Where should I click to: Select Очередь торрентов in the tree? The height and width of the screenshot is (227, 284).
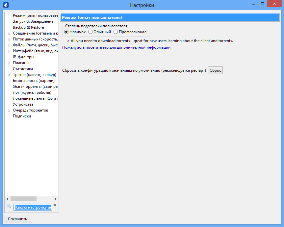click(x=30, y=110)
